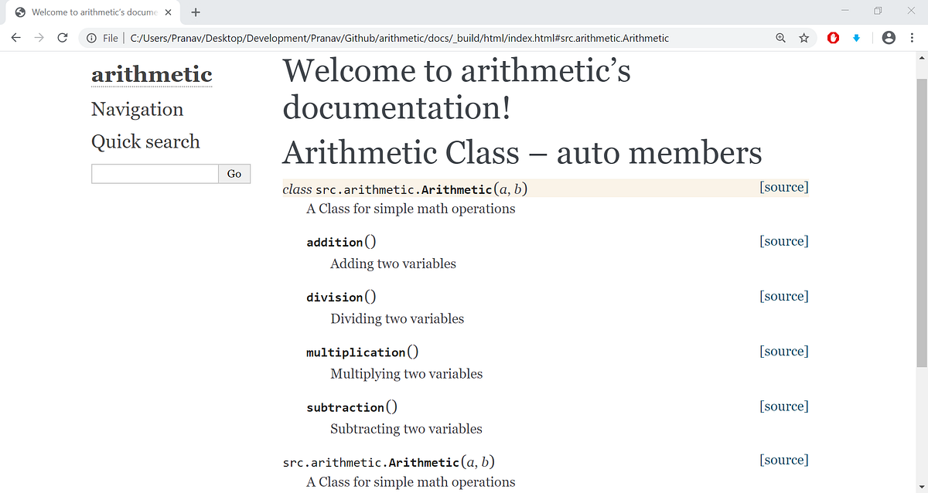Select the arithmetic documentation tab
The height and width of the screenshot is (493, 928).
93,12
